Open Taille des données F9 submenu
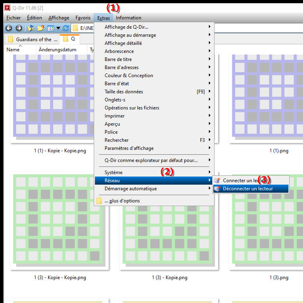 [x=154, y=92]
